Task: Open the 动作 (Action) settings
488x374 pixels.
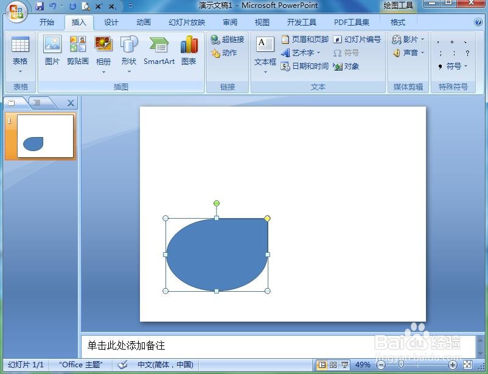Action: coord(225,53)
